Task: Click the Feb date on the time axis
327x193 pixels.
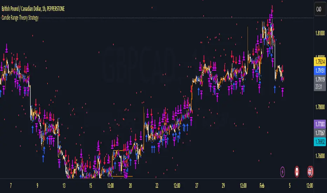Action: coord(262,186)
